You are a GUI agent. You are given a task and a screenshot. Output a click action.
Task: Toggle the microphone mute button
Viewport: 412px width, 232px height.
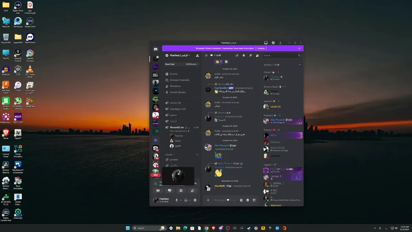(176, 200)
